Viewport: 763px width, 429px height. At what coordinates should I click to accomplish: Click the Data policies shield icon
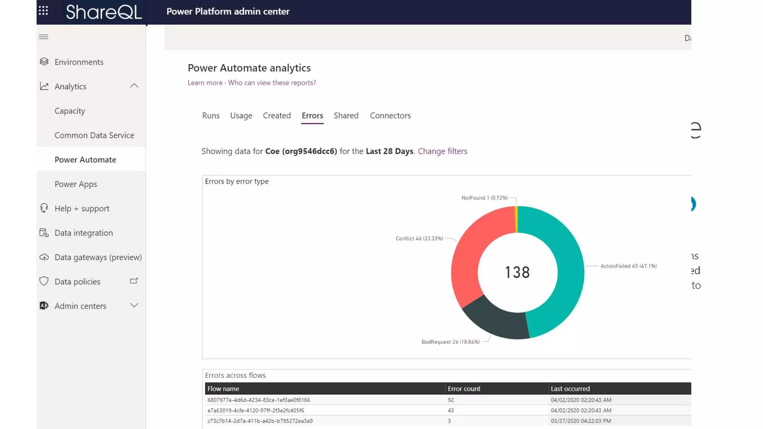point(44,281)
